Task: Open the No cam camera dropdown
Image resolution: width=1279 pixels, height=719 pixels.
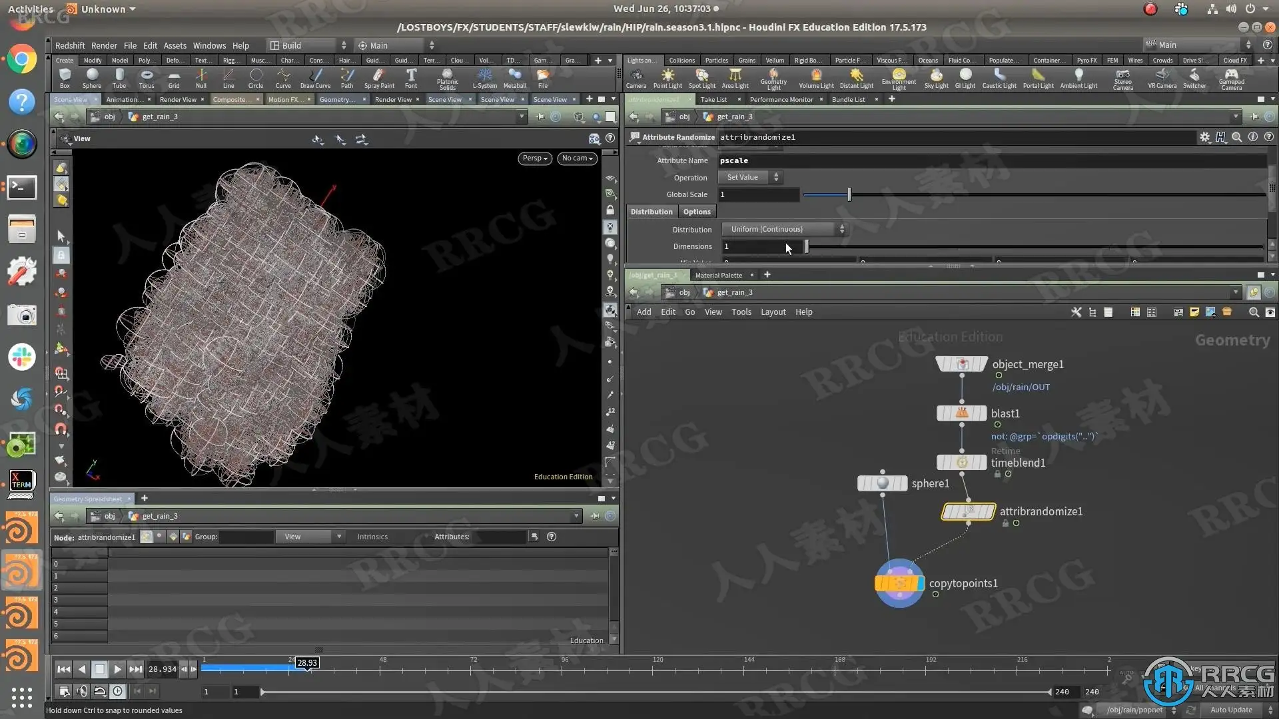Action: [577, 158]
